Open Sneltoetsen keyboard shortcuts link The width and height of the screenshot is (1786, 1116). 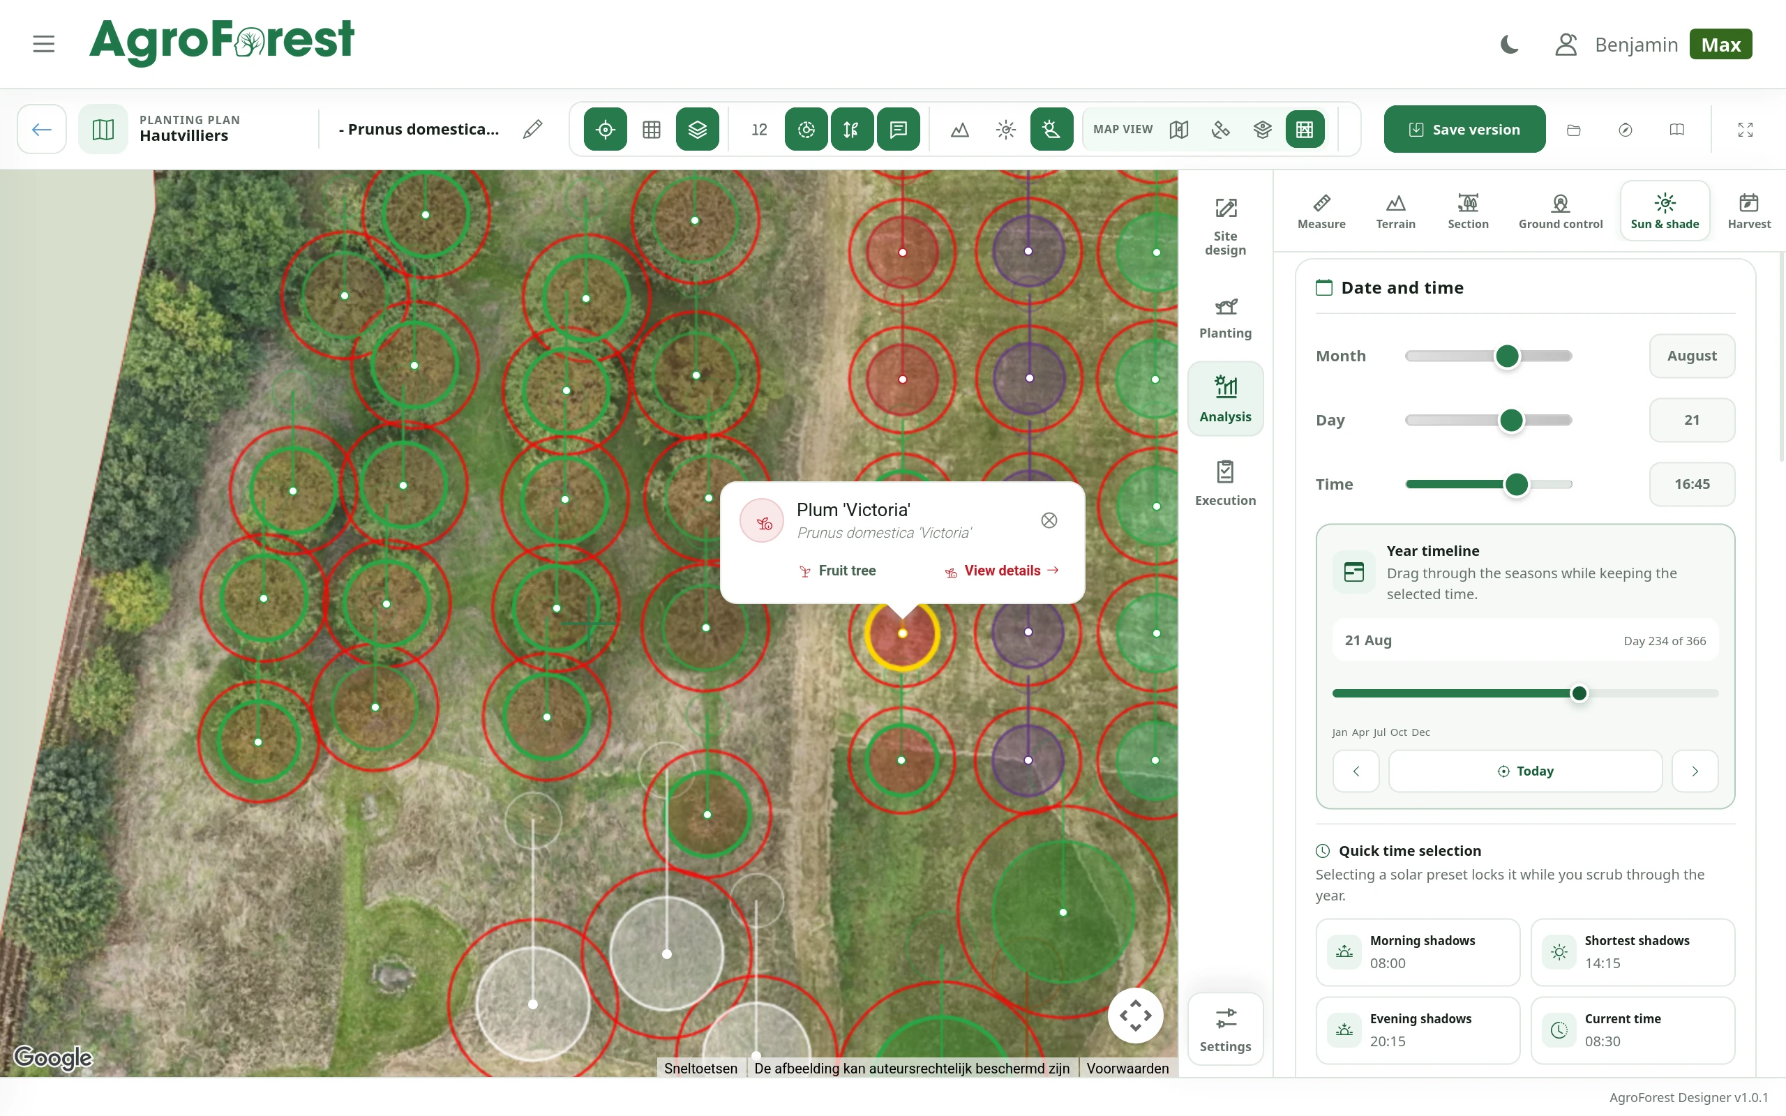point(700,1068)
